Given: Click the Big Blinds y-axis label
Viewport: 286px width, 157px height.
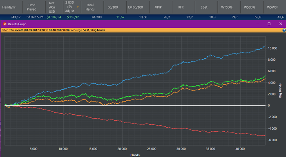Looking at the screenshot, I should pyautogui.click(x=280, y=91).
